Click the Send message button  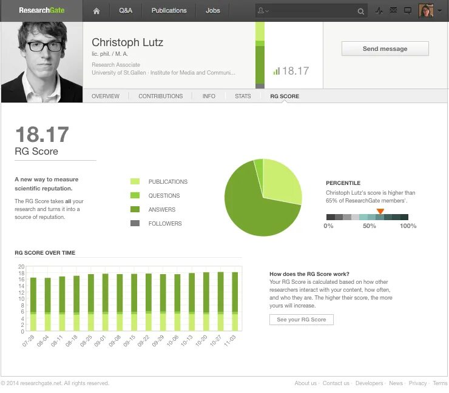pyautogui.click(x=385, y=49)
